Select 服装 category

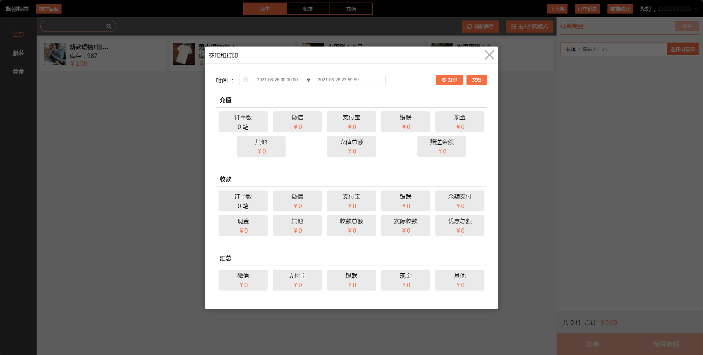pos(18,53)
